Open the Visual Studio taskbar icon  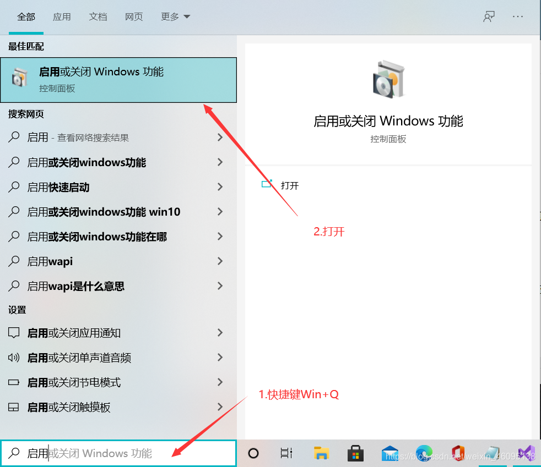click(526, 453)
